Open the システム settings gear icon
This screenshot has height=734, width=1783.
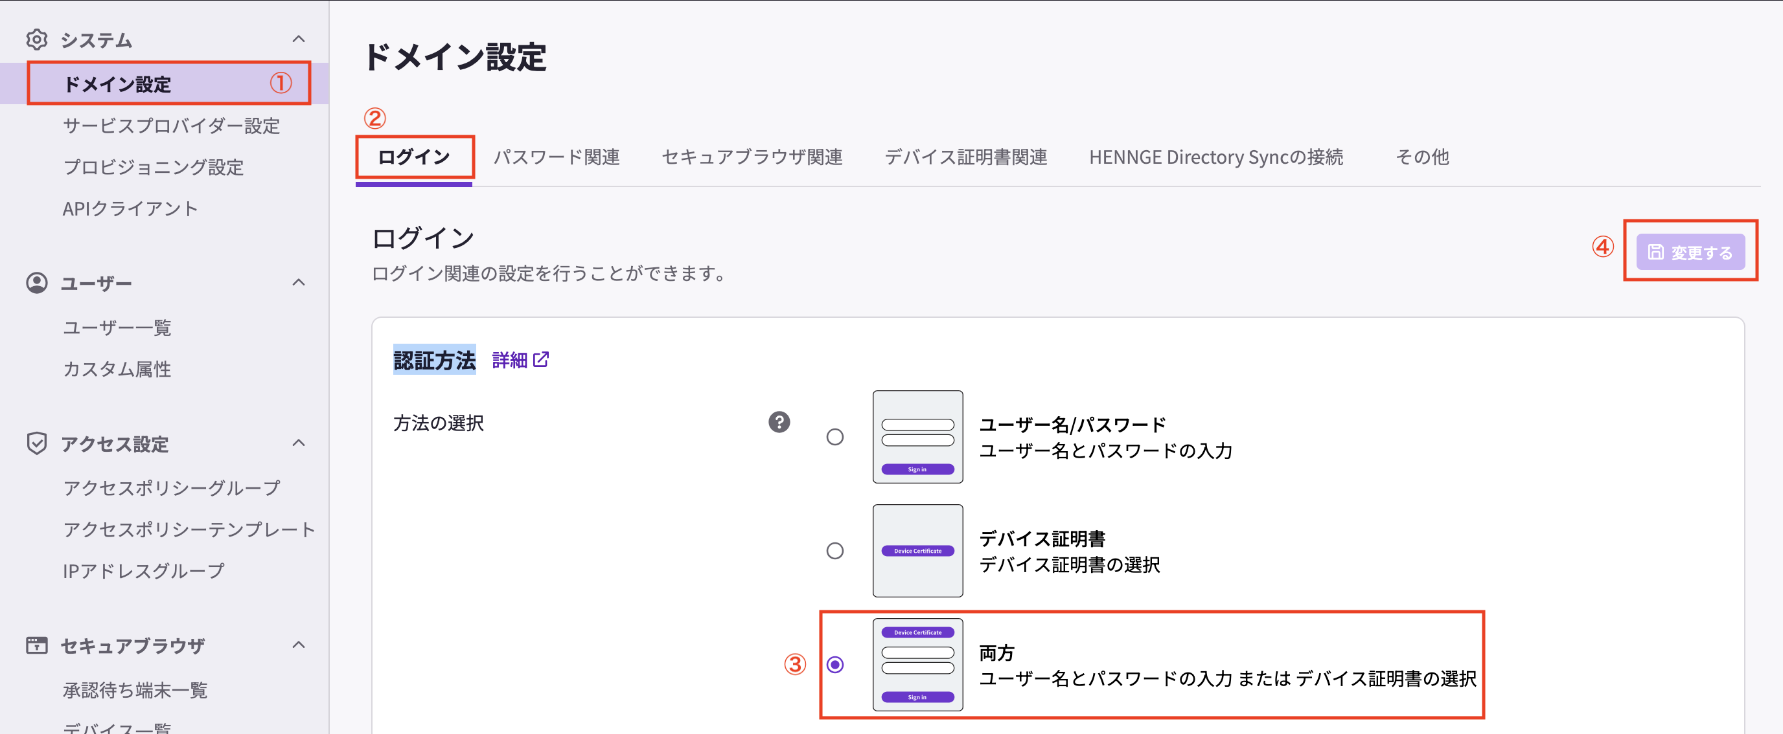[37, 39]
